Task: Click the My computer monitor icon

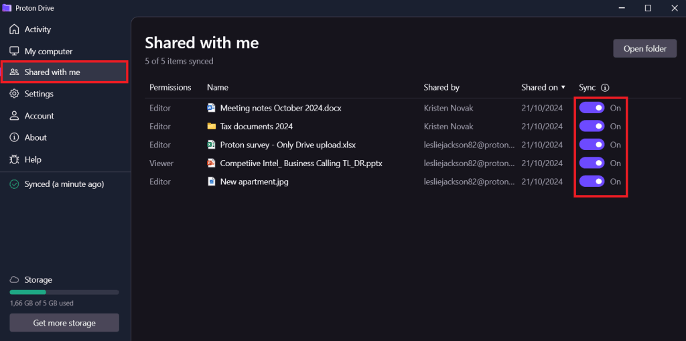Action: 15,51
